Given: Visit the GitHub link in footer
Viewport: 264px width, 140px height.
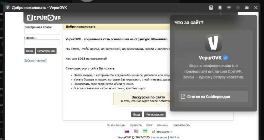Looking at the screenshot, I should tap(174, 137).
